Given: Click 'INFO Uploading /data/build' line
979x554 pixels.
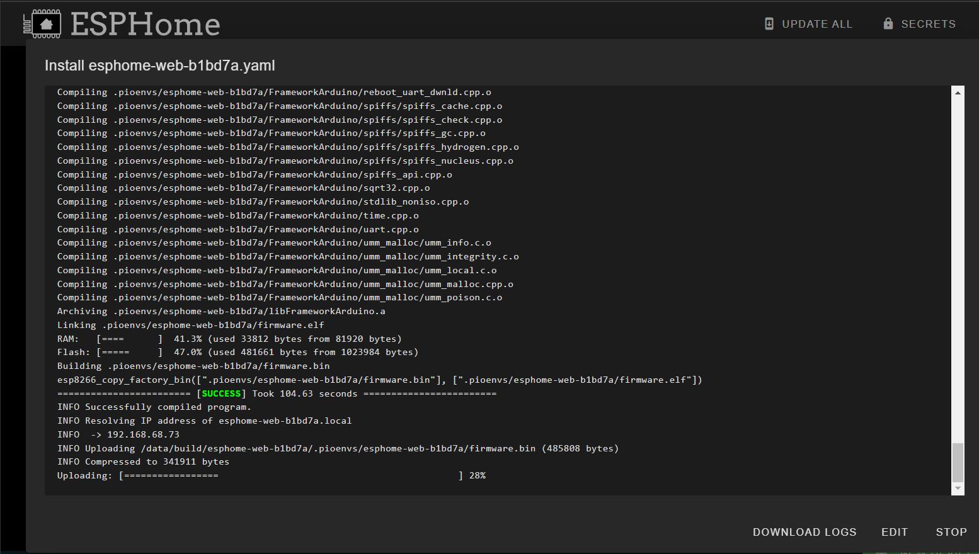Looking at the screenshot, I should point(338,448).
